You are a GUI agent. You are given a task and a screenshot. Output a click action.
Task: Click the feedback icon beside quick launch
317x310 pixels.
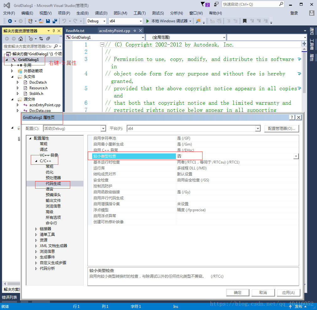[216, 4]
